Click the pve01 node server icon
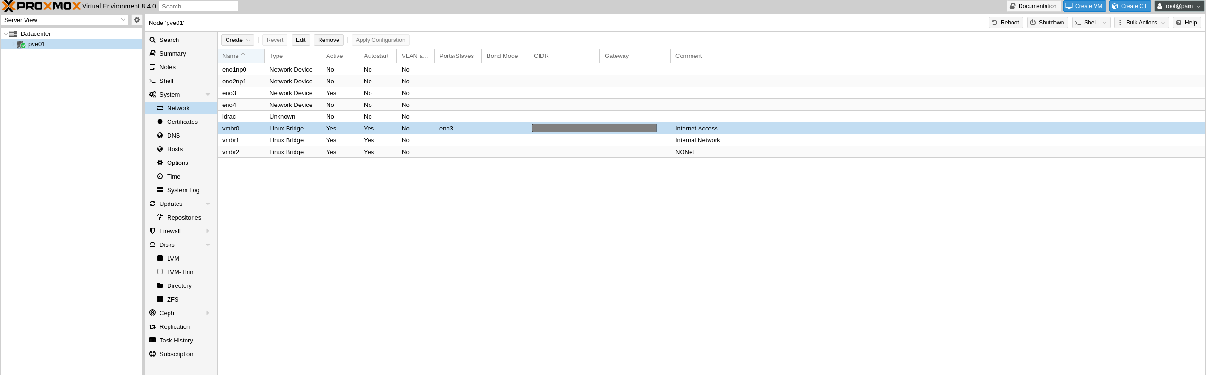 21,44
